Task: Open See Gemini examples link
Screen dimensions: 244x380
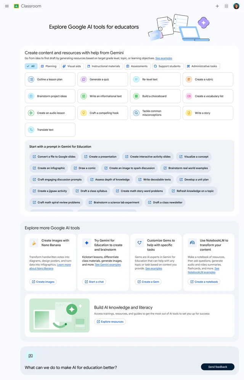Action: pos(108,265)
